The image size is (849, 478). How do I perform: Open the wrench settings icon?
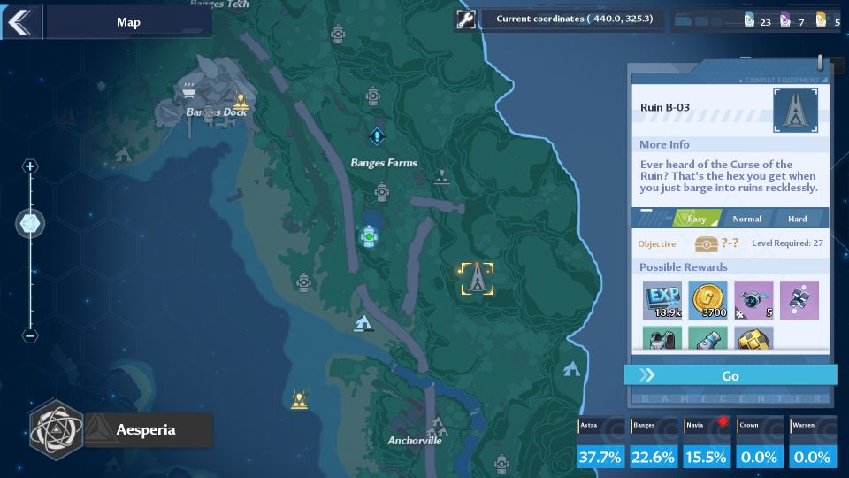tap(466, 19)
